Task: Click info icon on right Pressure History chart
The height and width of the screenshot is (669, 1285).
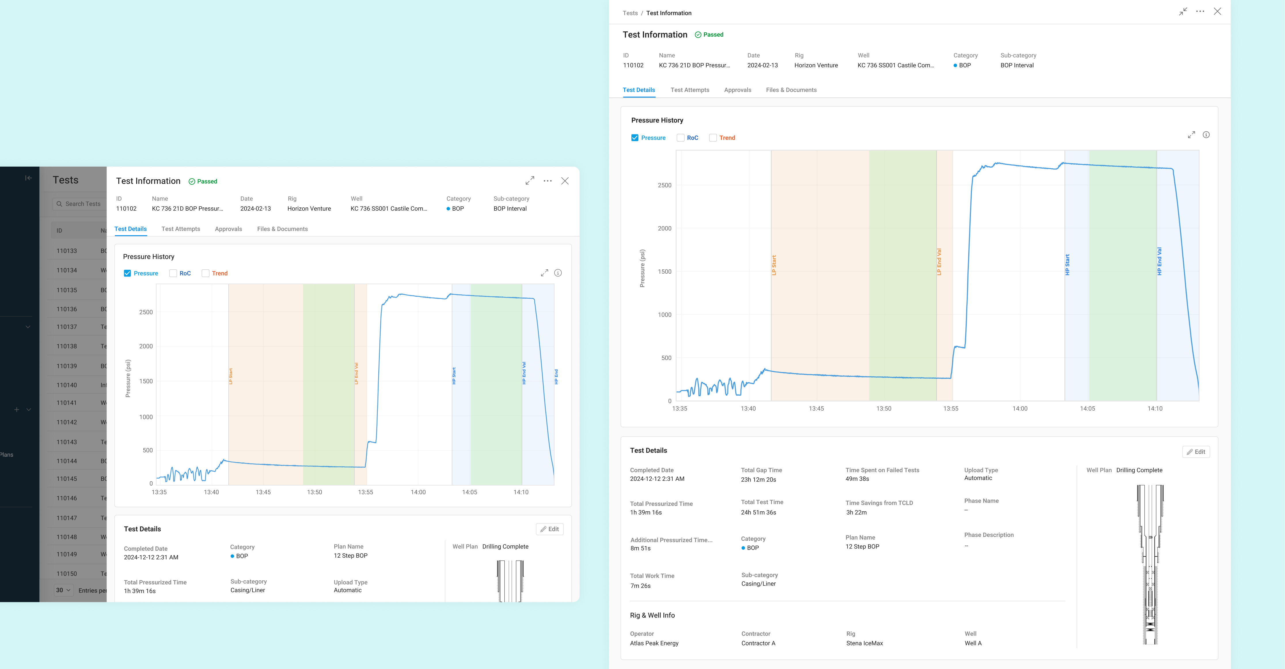Action: pyautogui.click(x=1206, y=135)
